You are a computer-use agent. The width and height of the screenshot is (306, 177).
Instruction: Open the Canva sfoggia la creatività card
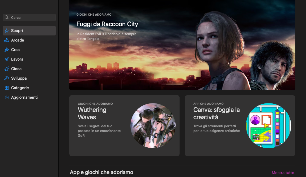(x=240, y=125)
